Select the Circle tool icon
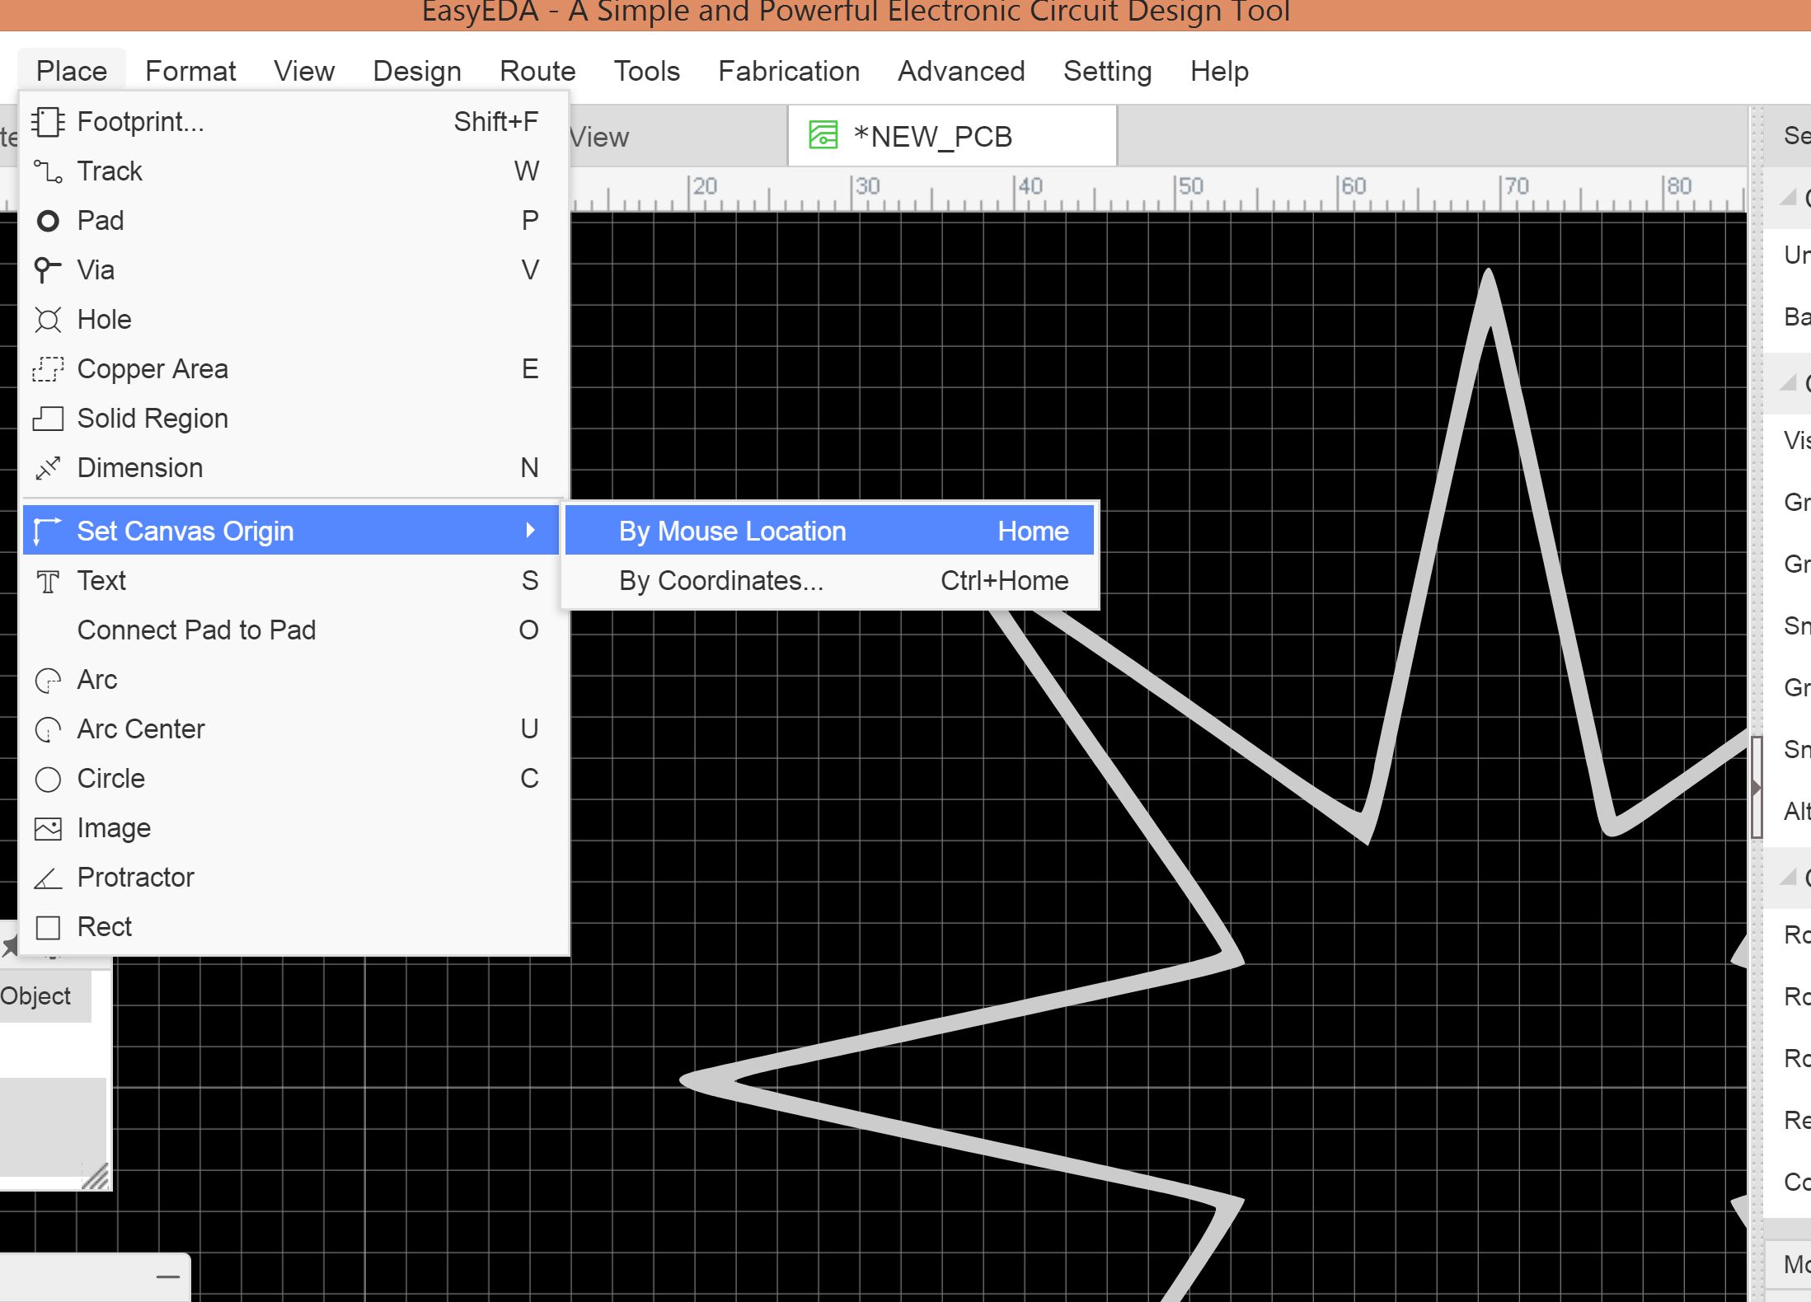 point(48,779)
